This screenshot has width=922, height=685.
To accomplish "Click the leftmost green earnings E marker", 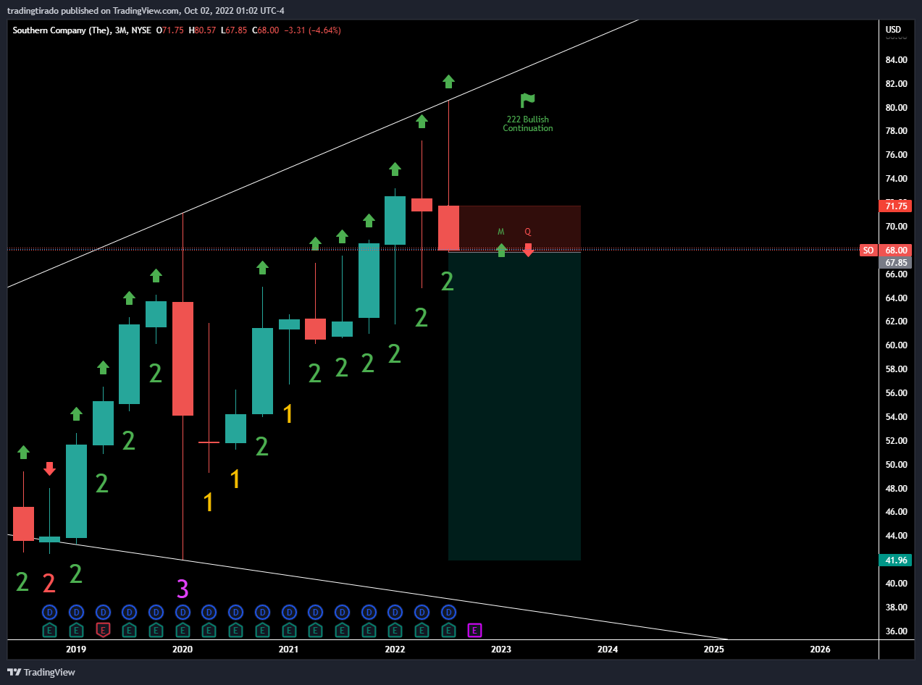I will pos(49,630).
